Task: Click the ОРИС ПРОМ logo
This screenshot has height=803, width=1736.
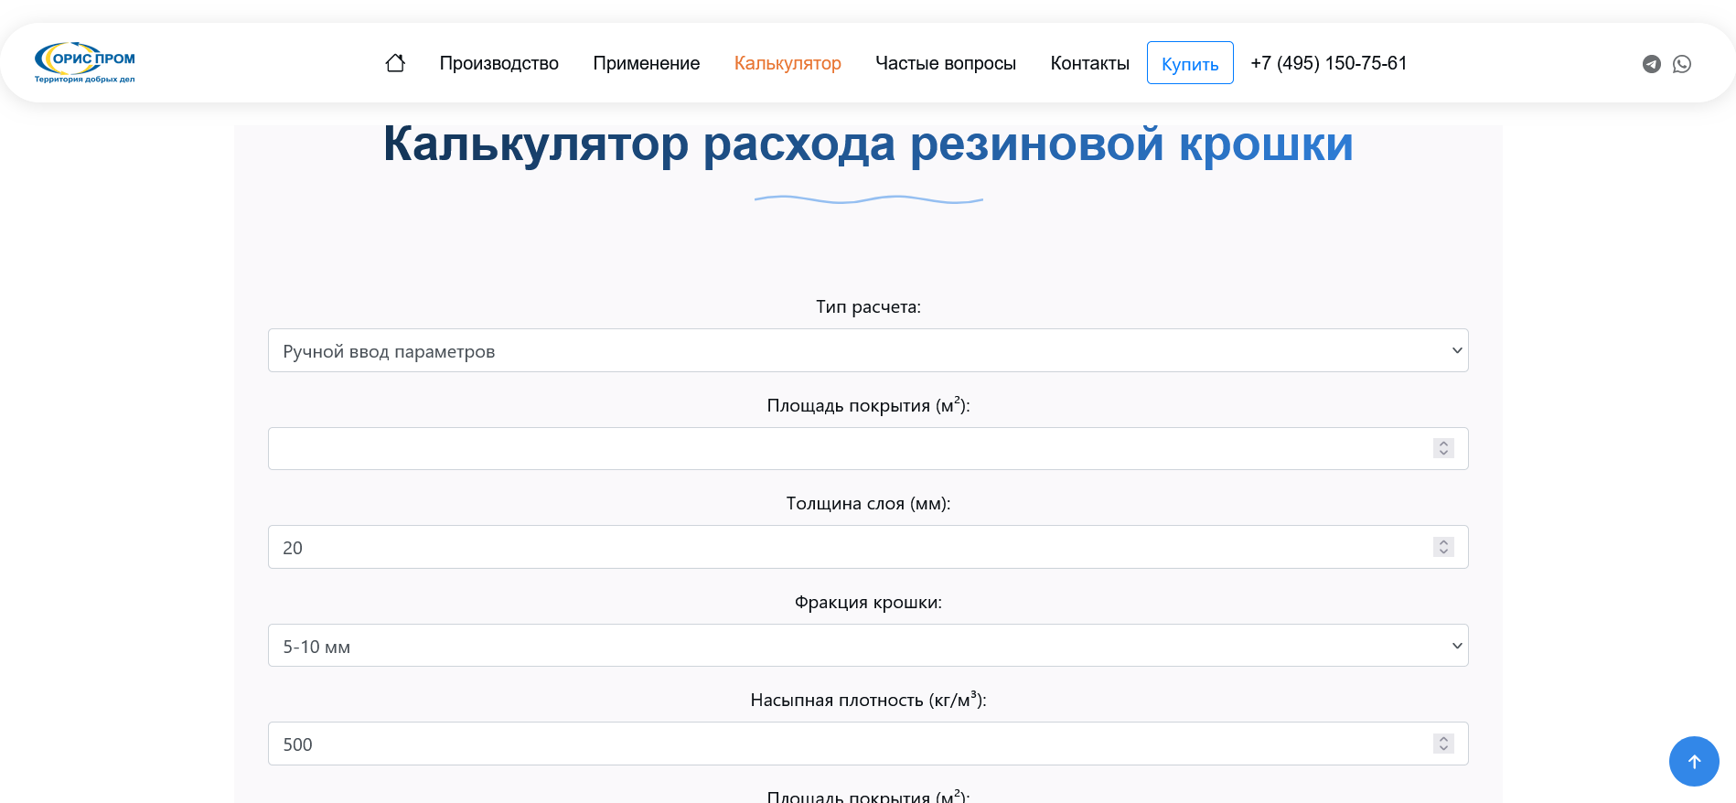Action: tap(85, 62)
